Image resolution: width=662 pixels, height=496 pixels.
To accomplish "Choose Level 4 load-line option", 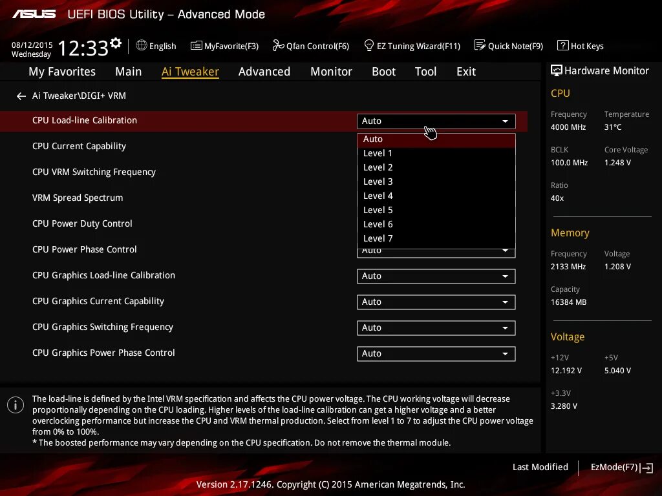I will (436, 196).
